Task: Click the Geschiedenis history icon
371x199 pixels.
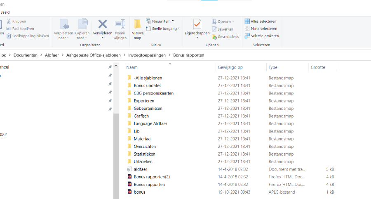Action: point(215,37)
